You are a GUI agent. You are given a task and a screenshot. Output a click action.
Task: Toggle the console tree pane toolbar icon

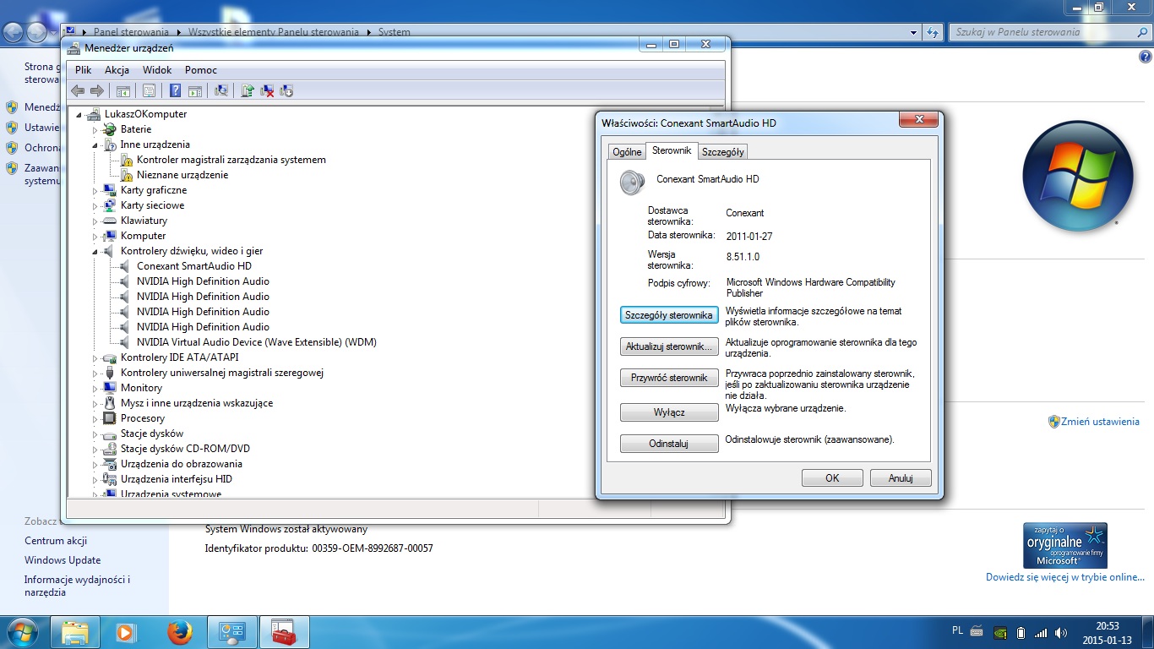point(123,91)
